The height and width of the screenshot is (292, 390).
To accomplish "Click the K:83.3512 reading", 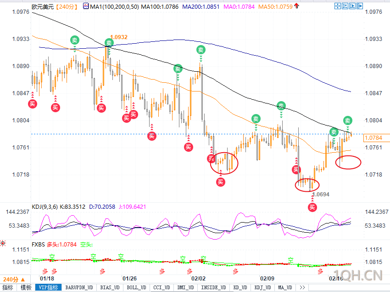I will point(72,207).
